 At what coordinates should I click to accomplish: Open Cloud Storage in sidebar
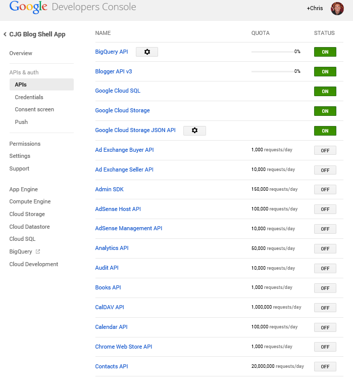tap(27, 214)
